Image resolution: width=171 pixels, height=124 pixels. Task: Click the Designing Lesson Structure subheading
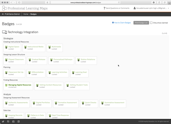coord(14,55)
